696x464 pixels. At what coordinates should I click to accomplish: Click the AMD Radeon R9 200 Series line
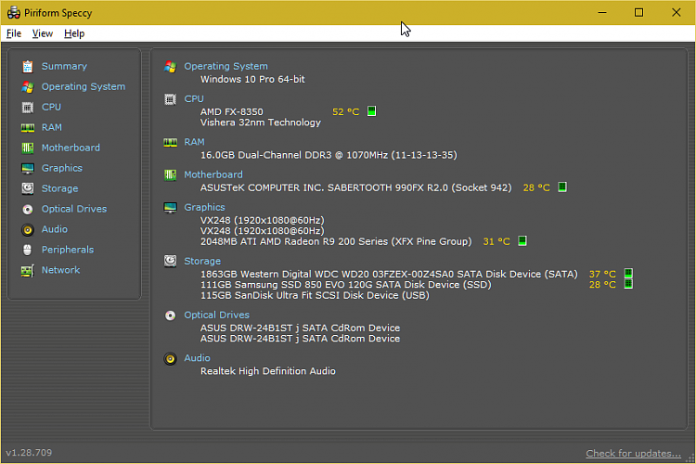(x=336, y=241)
